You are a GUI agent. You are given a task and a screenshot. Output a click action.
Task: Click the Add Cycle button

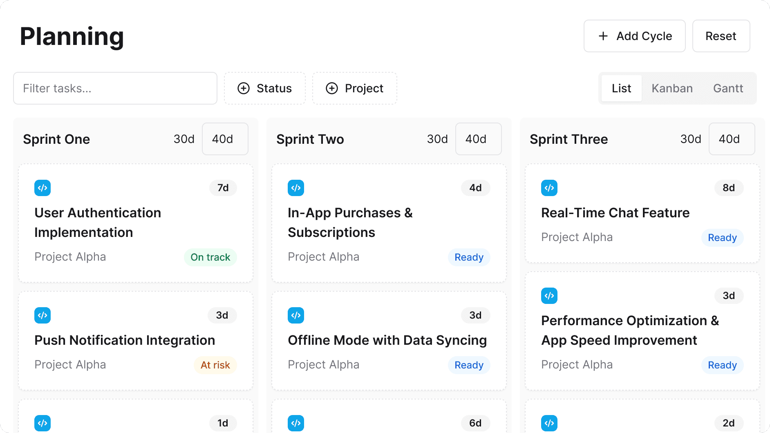(635, 36)
